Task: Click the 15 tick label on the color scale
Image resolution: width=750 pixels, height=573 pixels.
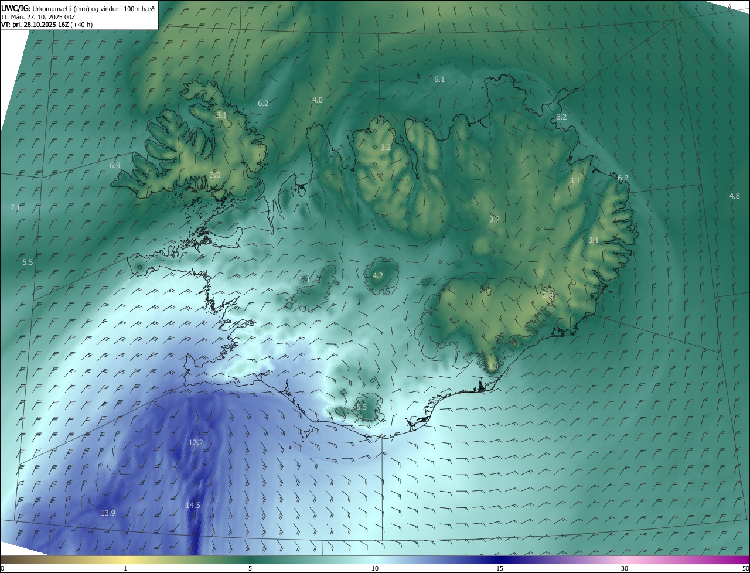Action: (500, 568)
